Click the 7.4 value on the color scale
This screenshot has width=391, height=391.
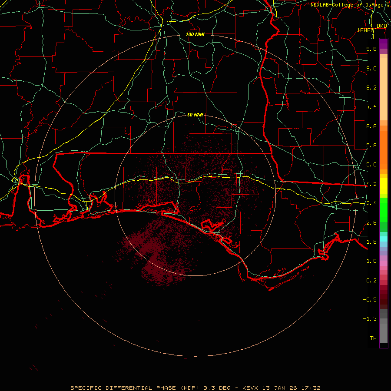(x=371, y=107)
